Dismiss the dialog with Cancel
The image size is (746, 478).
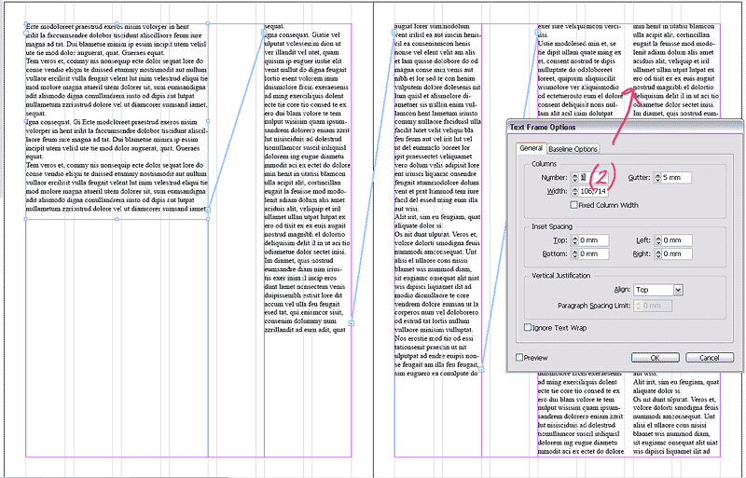710,358
